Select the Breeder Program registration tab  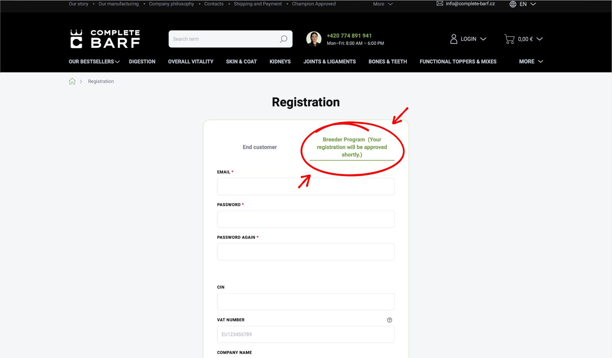[352, 147]
